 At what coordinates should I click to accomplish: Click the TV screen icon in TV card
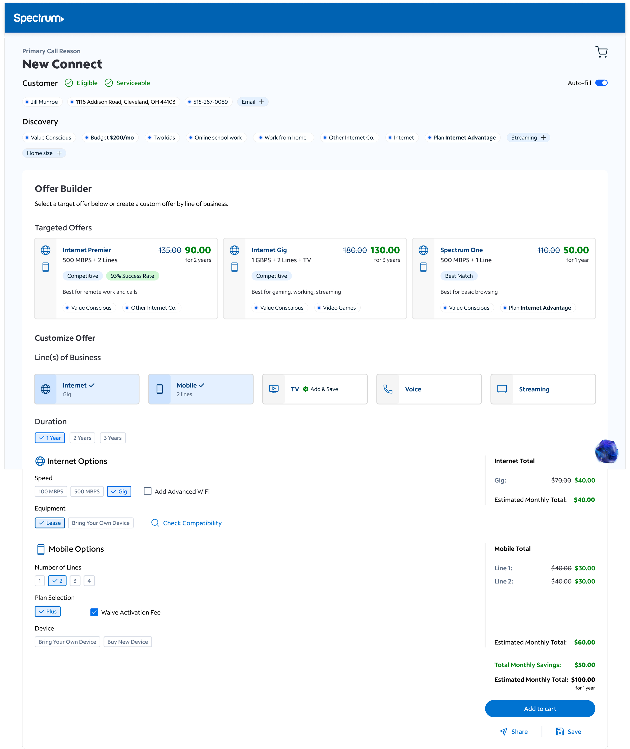[274, 389]
